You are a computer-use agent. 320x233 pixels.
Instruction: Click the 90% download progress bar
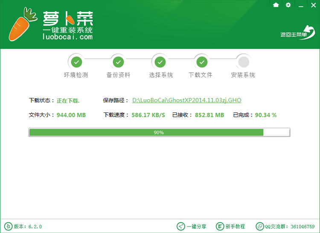[x=159, y=133]
